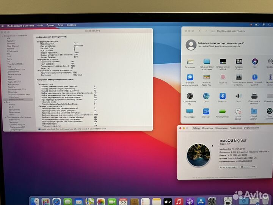Collapse the Программное обеспечение tree section
The height and width of the screenshot is (205, 273).
pos(5,117)
